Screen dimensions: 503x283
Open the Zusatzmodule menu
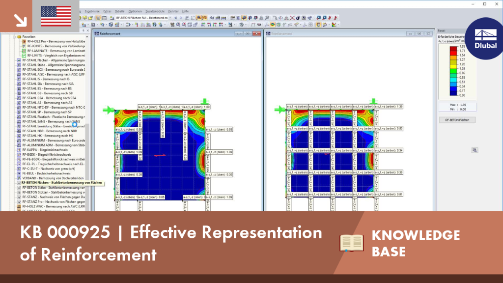[x=155, y=11]
